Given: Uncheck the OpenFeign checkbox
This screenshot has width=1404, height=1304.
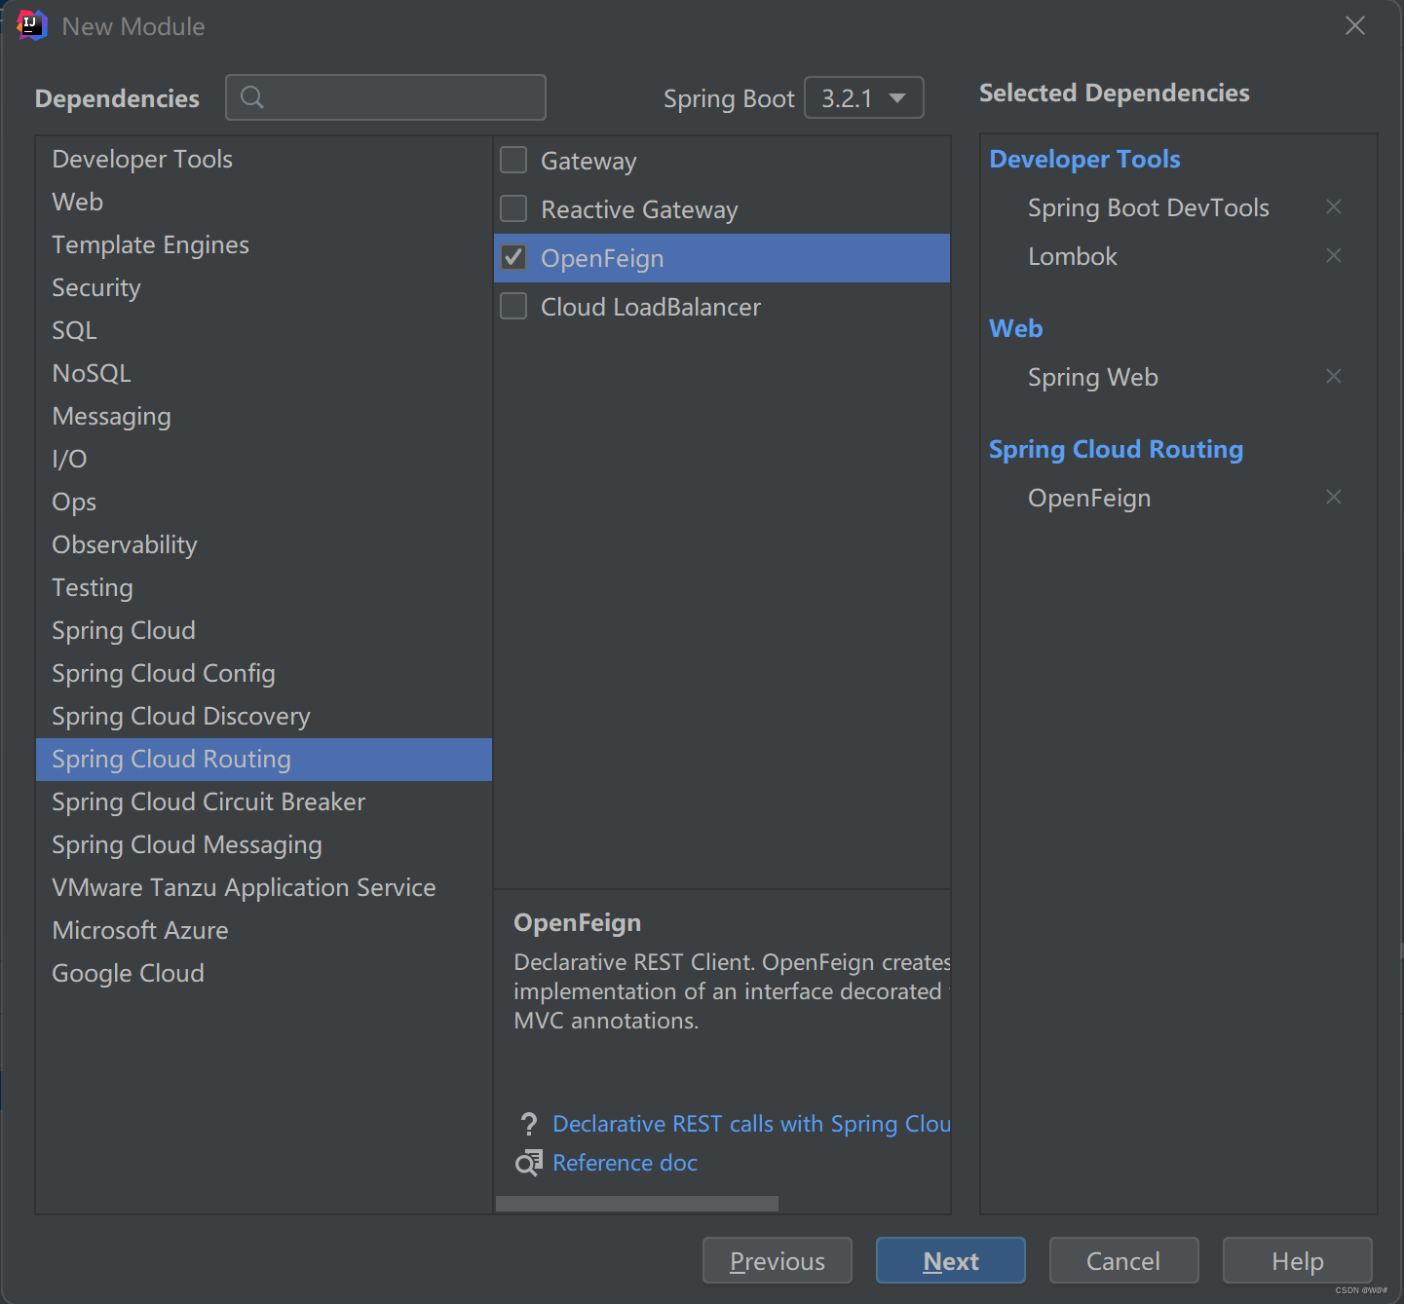Looking at the screenshot, I should pyautogui.click(x=513, y=257).
